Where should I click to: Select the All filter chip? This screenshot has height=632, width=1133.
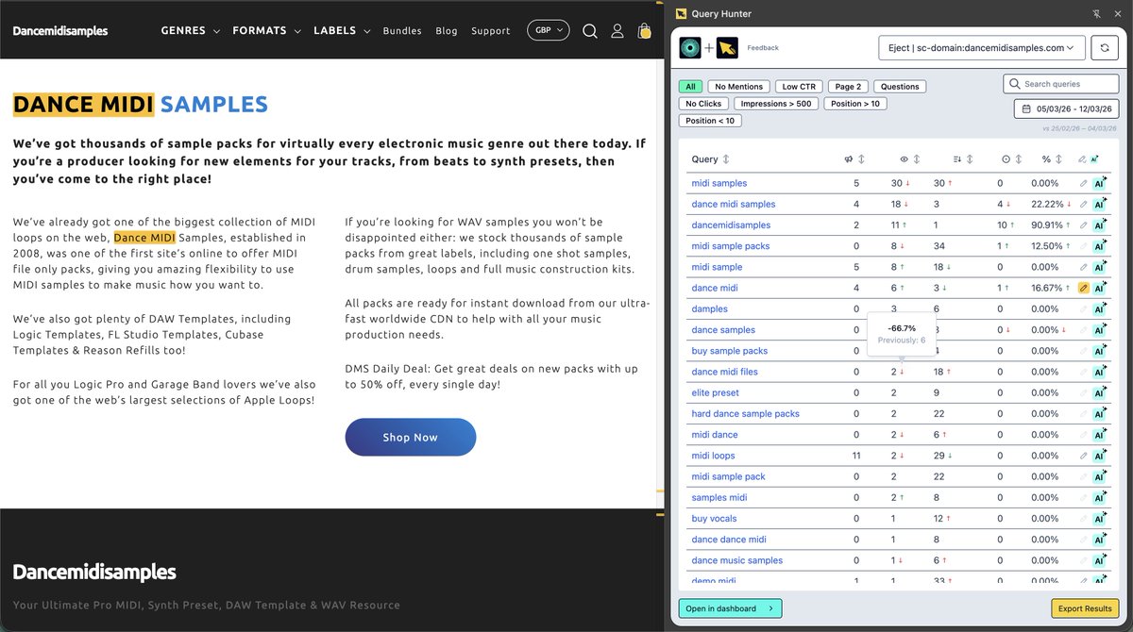(690, 87)
